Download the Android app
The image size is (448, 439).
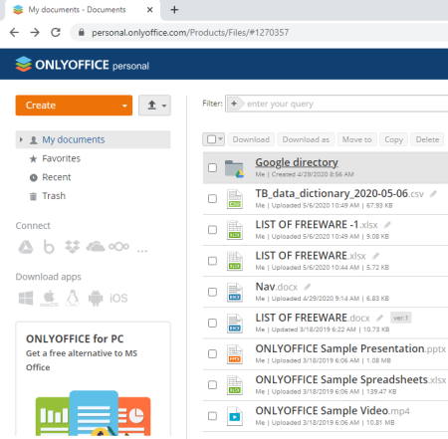(x=96, y=298)
